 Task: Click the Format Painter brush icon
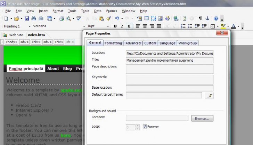[108, 18]
